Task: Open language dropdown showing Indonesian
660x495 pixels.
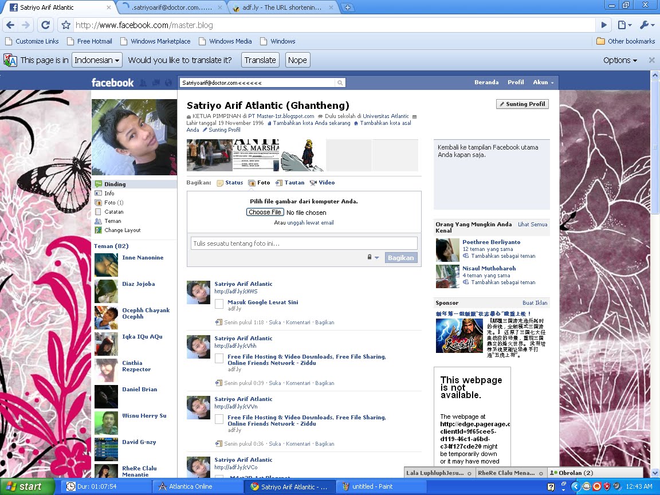Action: (97, 60)
